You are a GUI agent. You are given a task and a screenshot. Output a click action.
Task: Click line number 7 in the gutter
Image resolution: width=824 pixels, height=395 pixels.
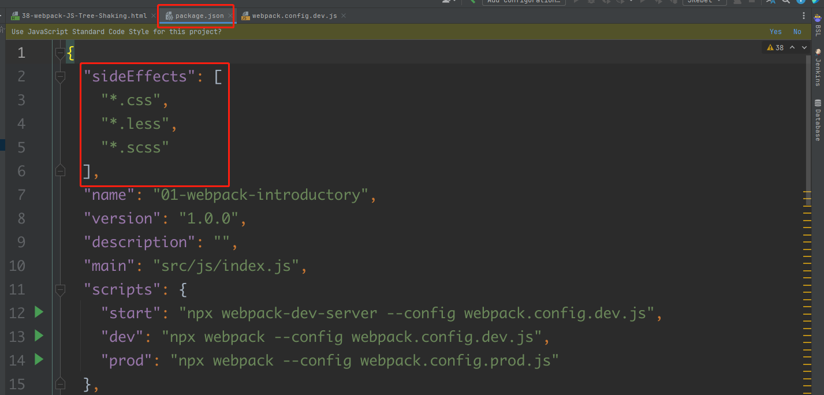[x=21, y=195]
